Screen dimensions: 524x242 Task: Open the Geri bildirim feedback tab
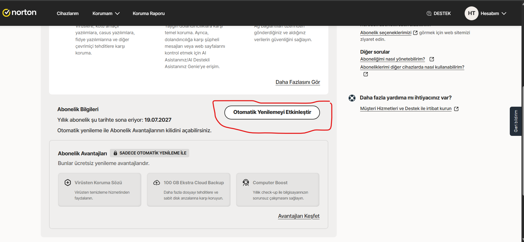tap(516, 121)
